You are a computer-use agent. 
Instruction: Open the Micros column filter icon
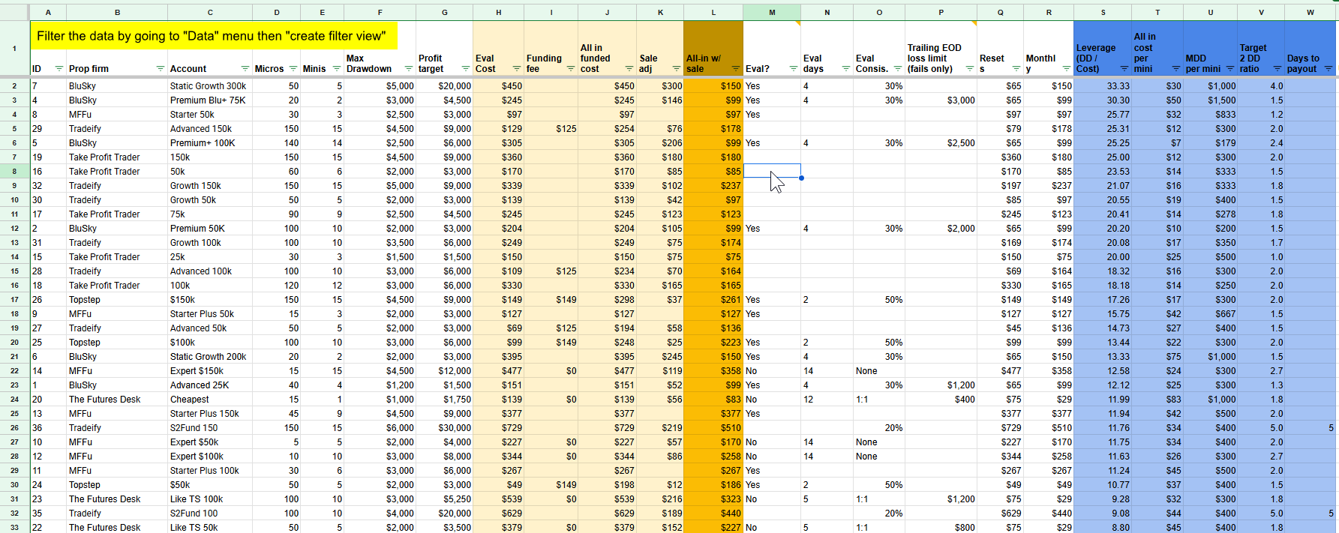292,68
